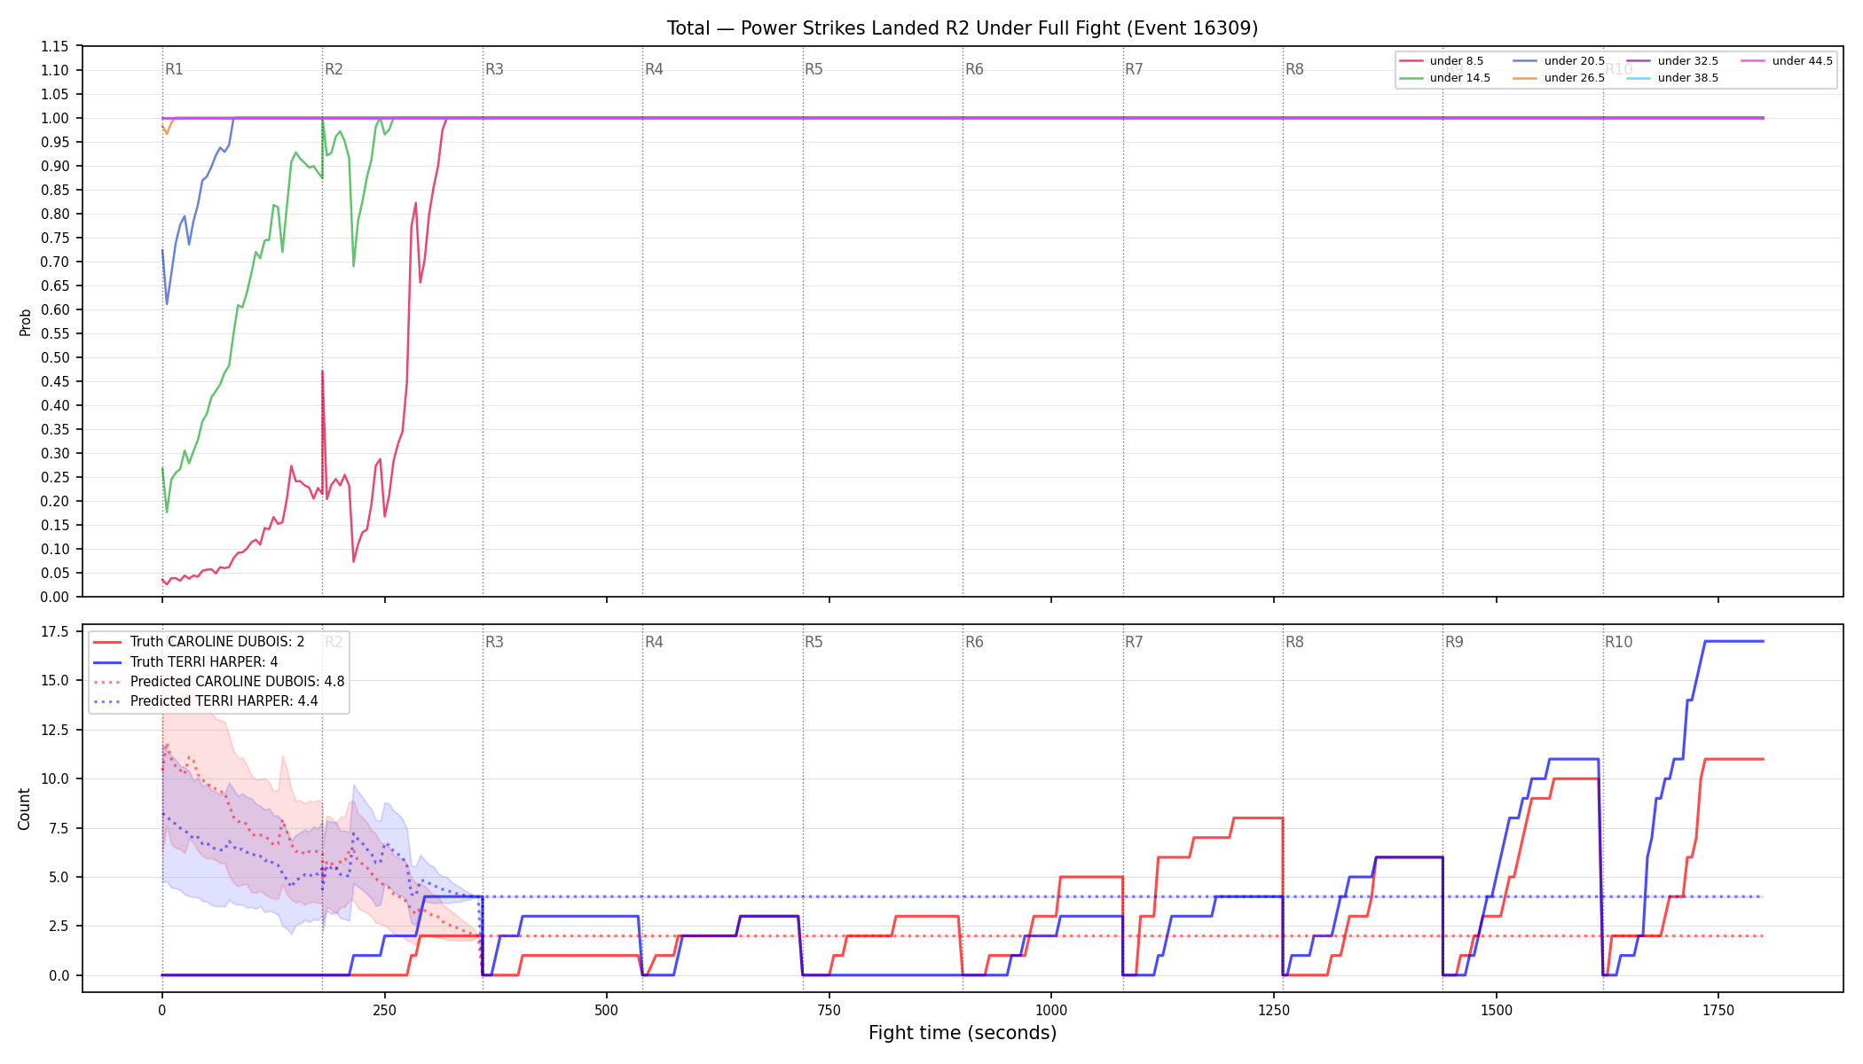Click the purple line swatch beside 'under 32.5'
This screenshot has height=1064, width=1863.
[x=1639, y=61]
